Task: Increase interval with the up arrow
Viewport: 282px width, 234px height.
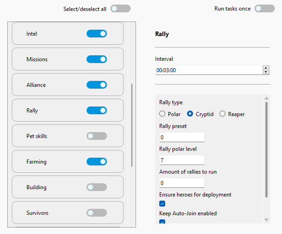Action: tap(266, 68)
